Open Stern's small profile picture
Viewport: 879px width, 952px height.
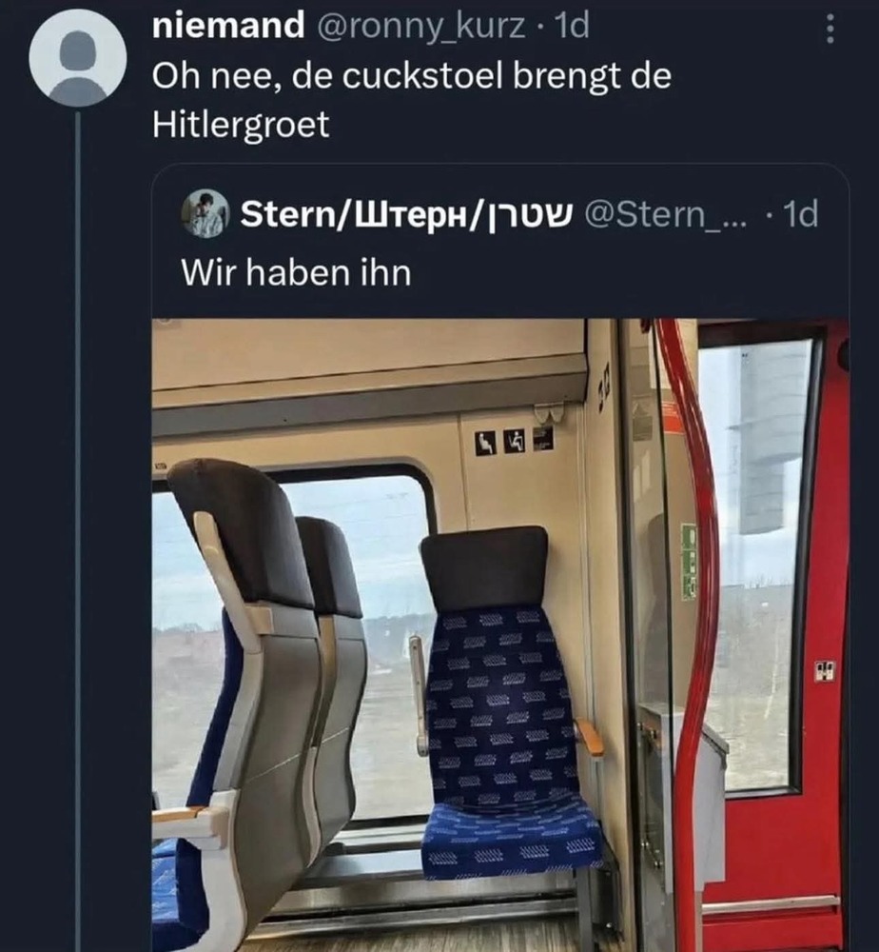(x=205, y=213)
